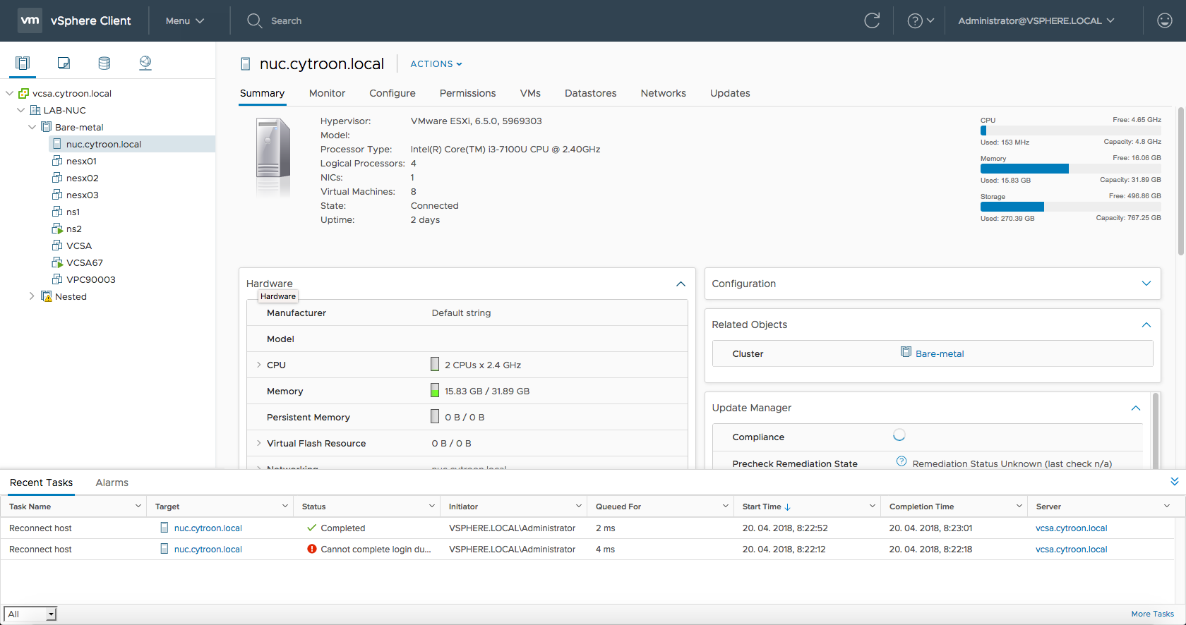Open VMs and Templates inventory view
Viewport: 1186px width, 625px height.
pyautogui.click(x=64, y=63)
